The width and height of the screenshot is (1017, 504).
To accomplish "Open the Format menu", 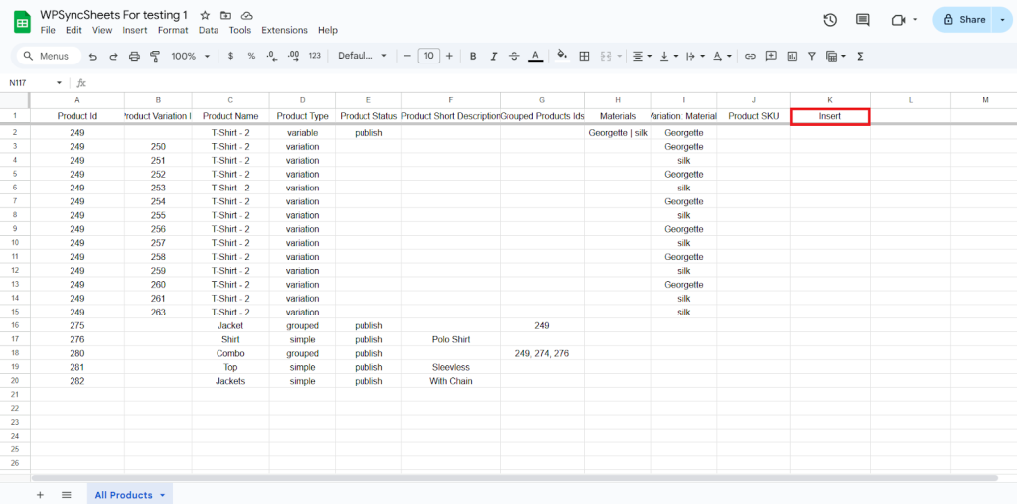I will (173, 30).
